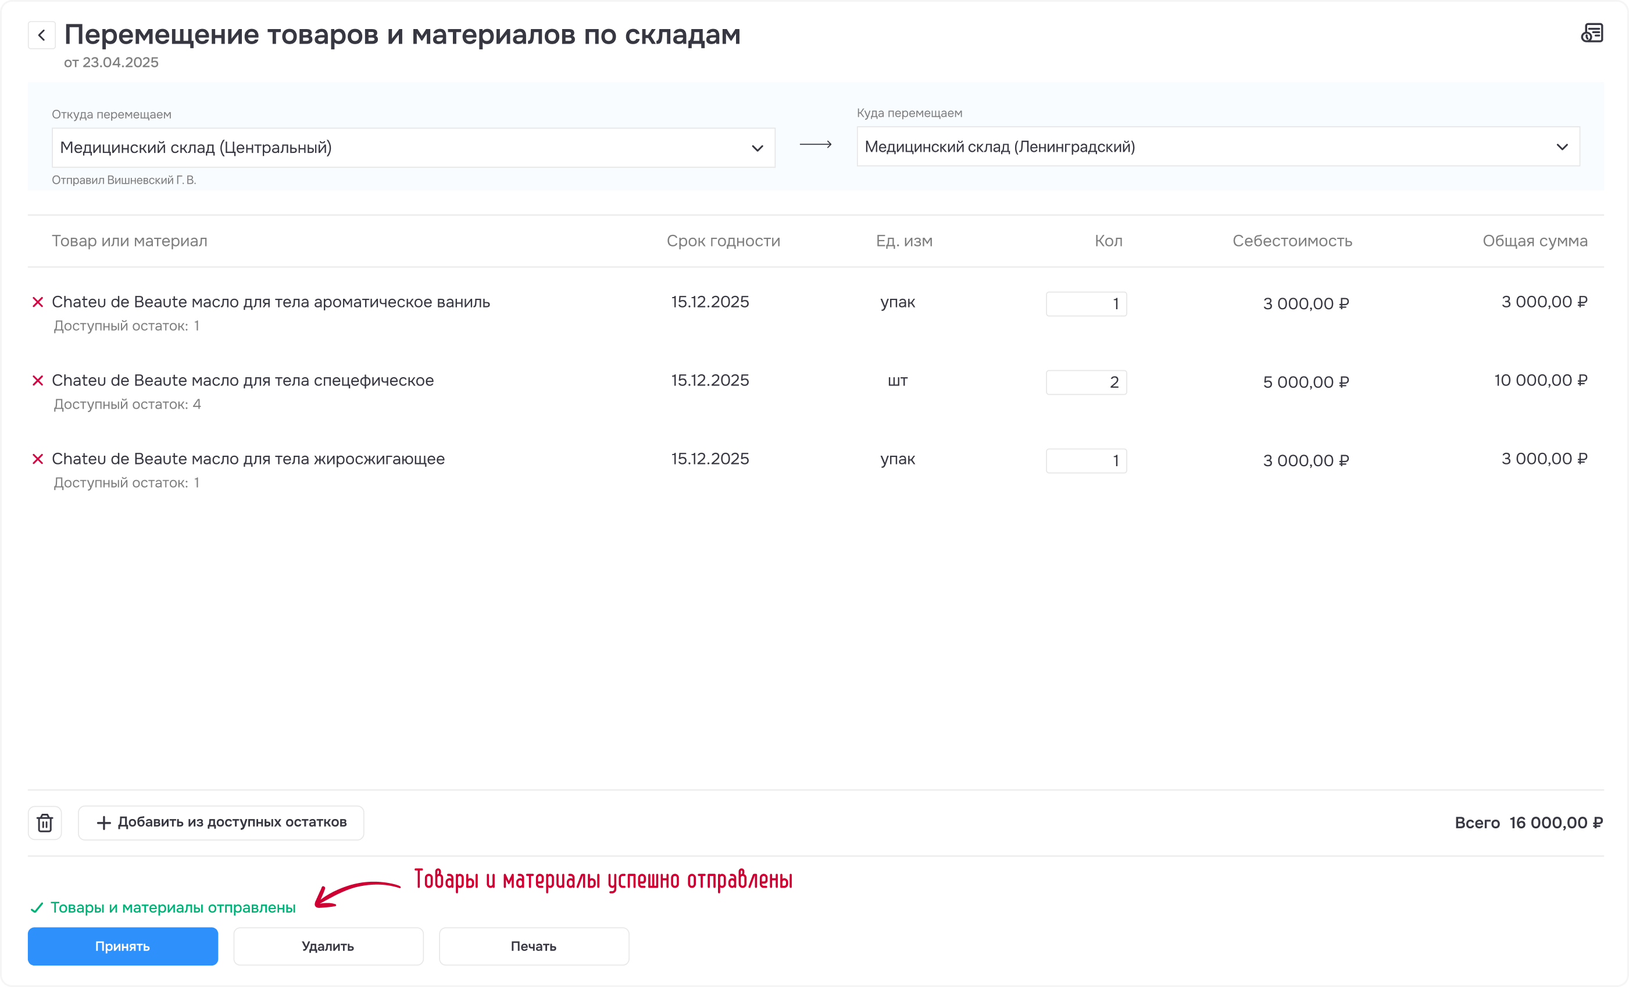Open the Куда перемещаем warehouse dropdown
Screen dimensions: 1629x987
point(1219,146)
